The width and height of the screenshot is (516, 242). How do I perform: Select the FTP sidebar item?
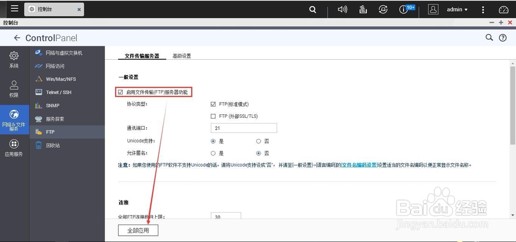coord(67,132)
